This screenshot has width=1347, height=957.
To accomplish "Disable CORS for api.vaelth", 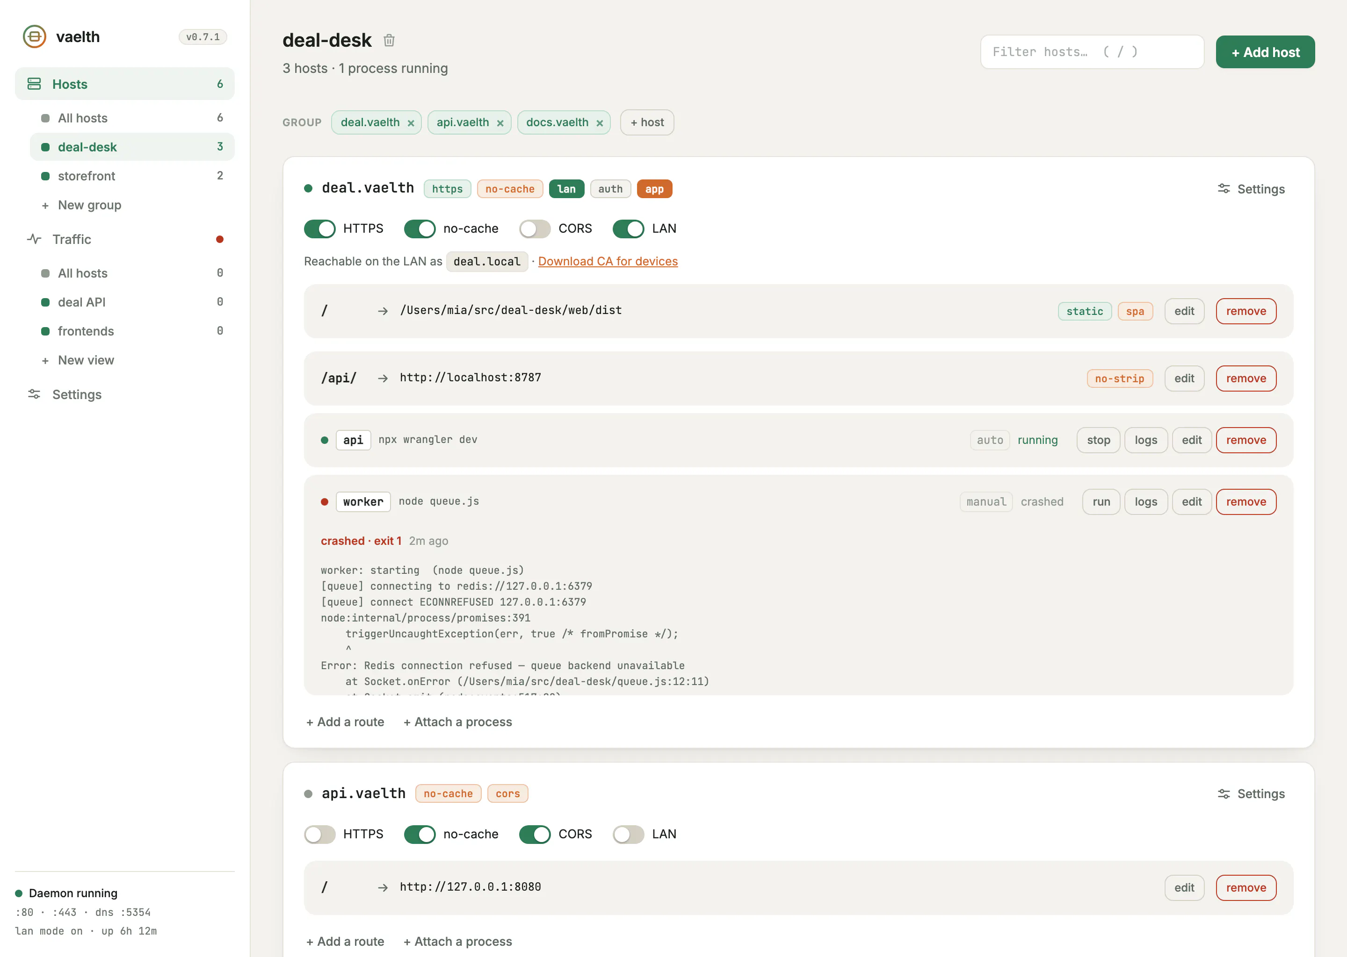I will [x=535, y=835].
